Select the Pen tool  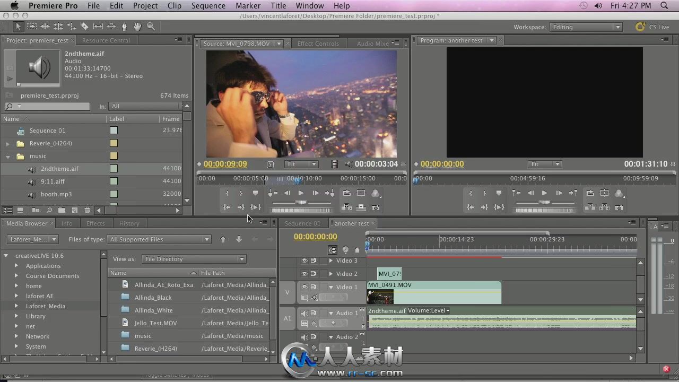[125, 27]
